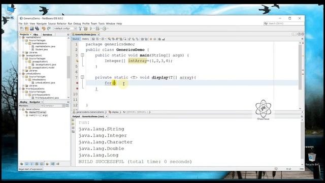Switch to the Files tab
Image resolution: width=325 pixels, height=183 pixels.
click(36, 35)
